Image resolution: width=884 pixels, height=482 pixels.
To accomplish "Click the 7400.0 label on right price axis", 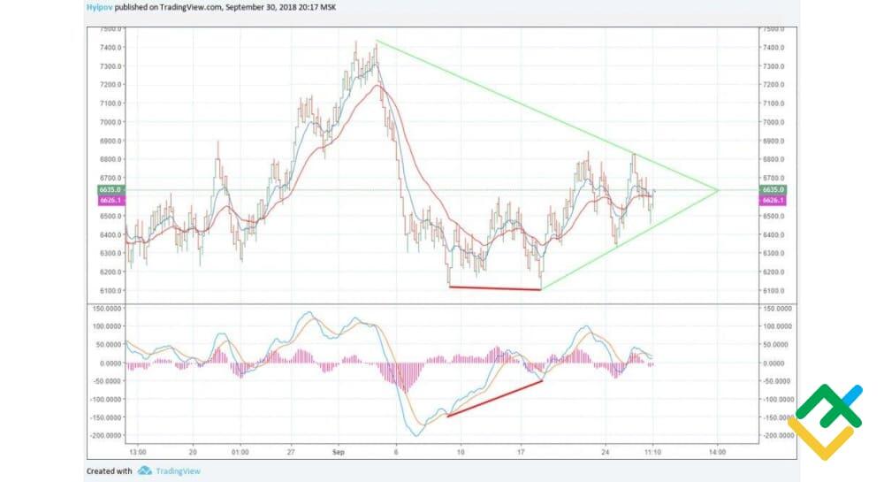I will pos(774,48).
